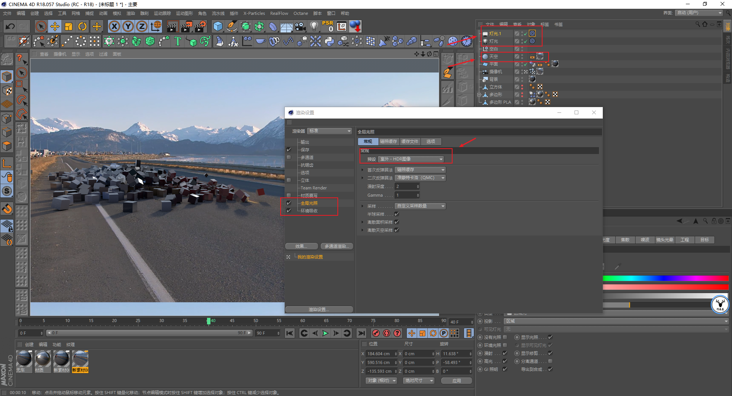
Task: Toggle the Z axis lock
Action: (142, 26)
